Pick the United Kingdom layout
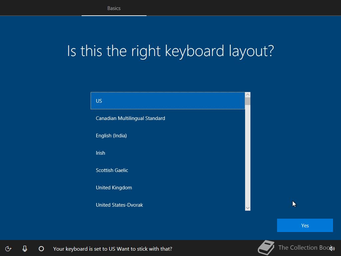Screen dimensions: 341x256 [x=168, y=187]
